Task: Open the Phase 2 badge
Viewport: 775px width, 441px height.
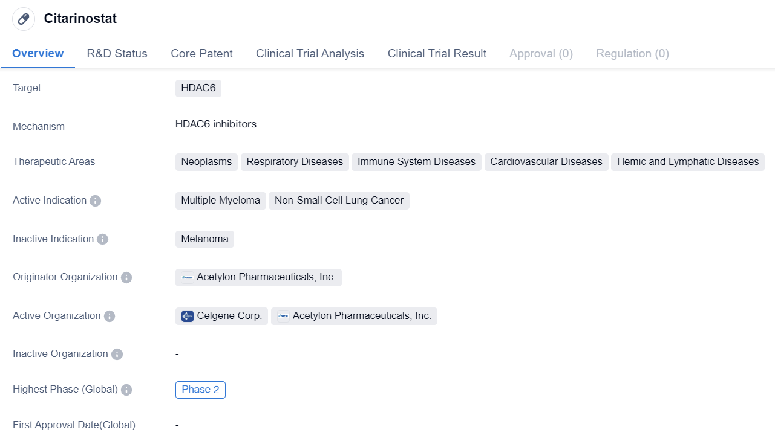Action: [200, 390]
